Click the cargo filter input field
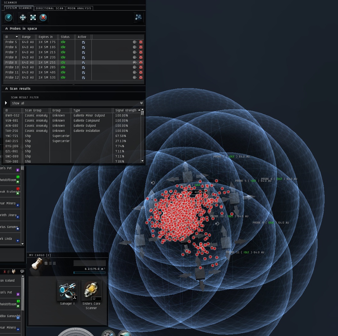The height and width of the screenshot is (336, 338). [x=90, y=263]
